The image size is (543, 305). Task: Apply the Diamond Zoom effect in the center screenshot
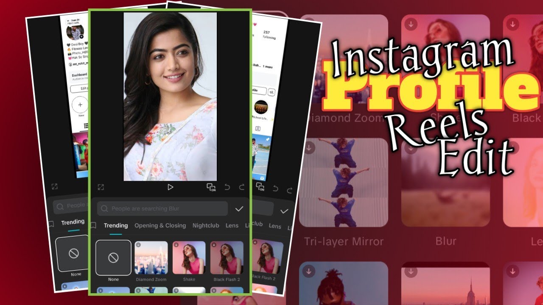[151, 258]
